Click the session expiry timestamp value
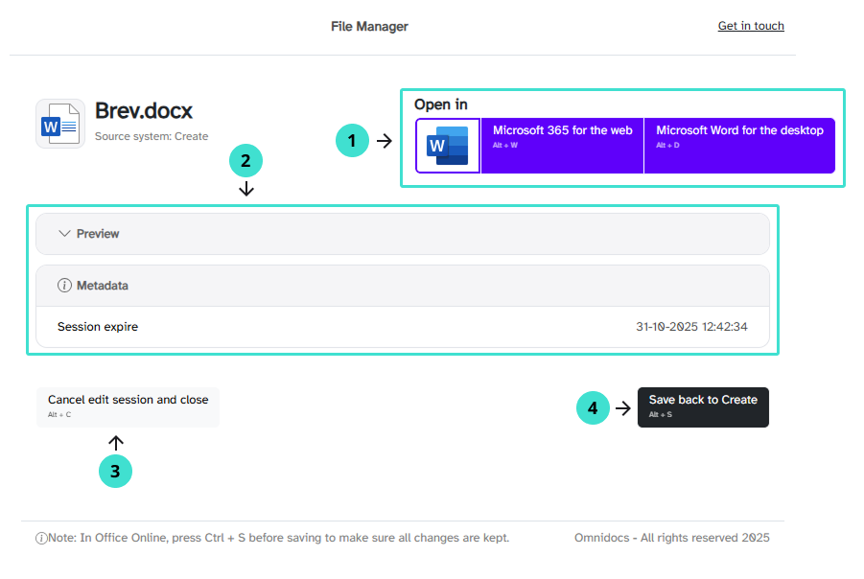Viewport: 864px width, 579px height. (691, 327)
